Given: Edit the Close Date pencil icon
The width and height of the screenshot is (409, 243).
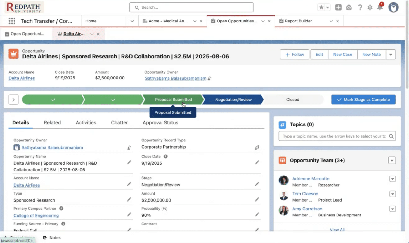Looking at the screenshot, I should 257,162.
